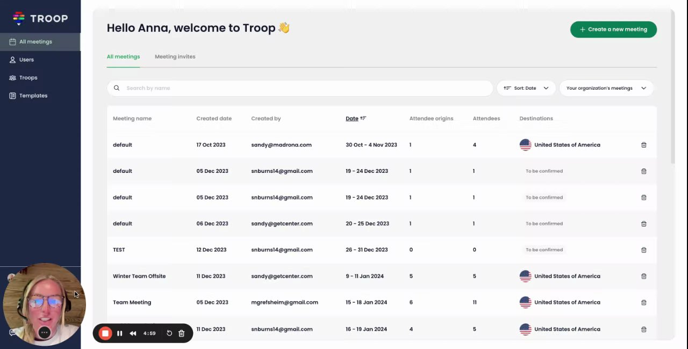Switch to the Meeting invites tab
The image size is (688, 349).
point(175,56)
